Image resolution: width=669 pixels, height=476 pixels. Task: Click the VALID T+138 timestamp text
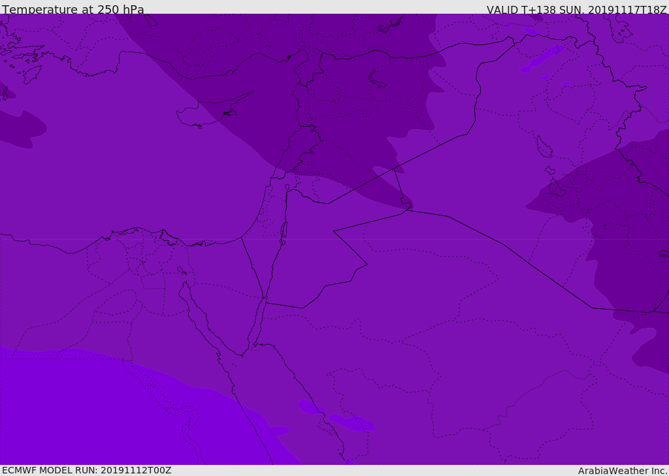576,10
